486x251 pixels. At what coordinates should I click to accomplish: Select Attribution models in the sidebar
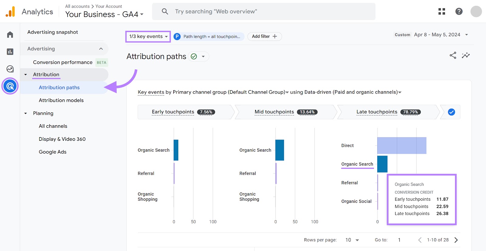click(61, 100)
